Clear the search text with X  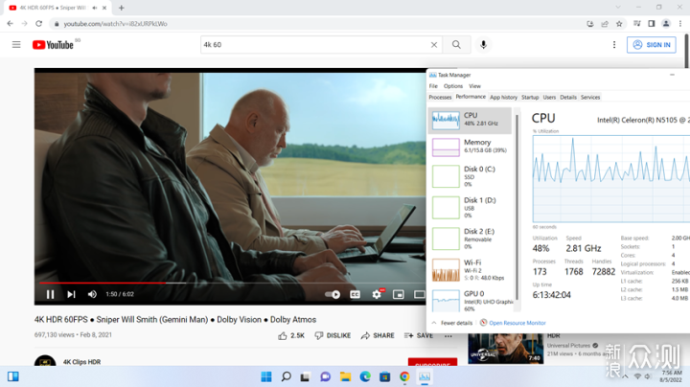pos(434,44)
